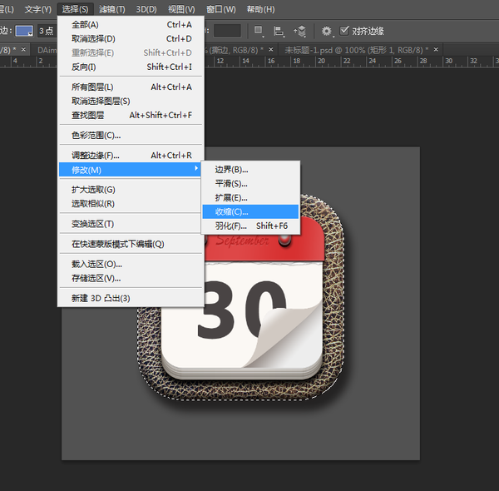Open 载入选区(O)... dialog
The image size is (499, 491).
[131, 264]
